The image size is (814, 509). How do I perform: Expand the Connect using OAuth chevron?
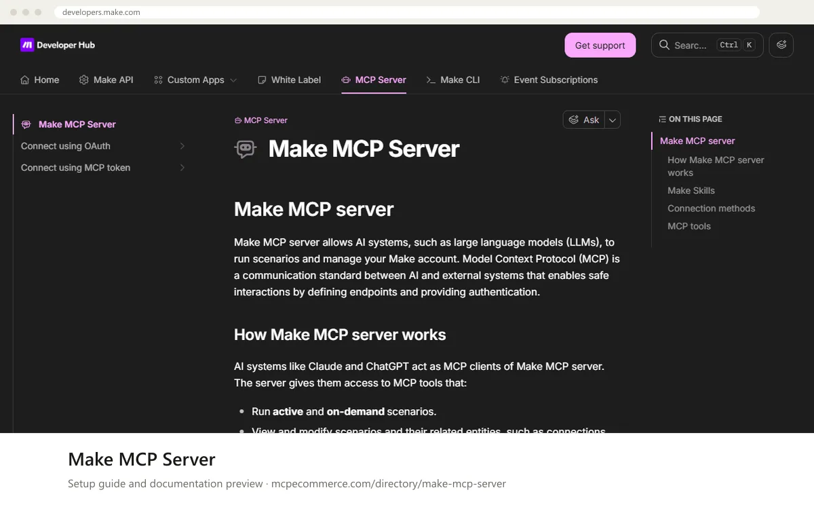182,146
